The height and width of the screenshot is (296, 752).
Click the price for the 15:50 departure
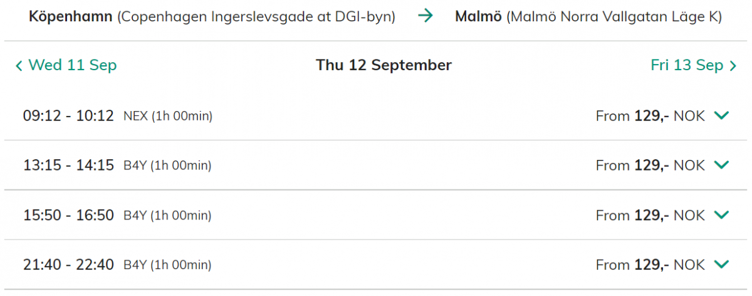pyautogui.click(x=650, y=216)
